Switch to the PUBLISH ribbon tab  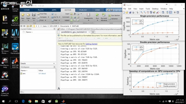click(83, 10)
